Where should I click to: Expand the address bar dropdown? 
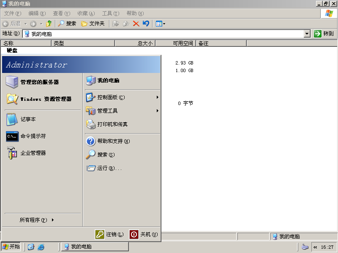click(x=307, y=34)
